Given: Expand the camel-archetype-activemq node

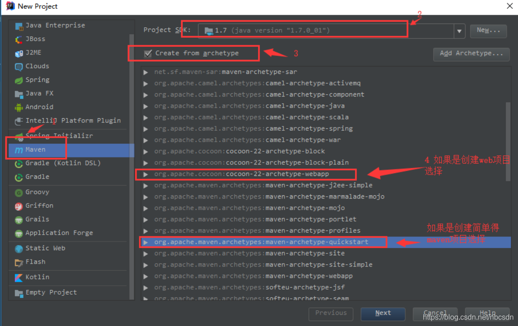Looking at the screenshot, I should click(x=146, y=84).
